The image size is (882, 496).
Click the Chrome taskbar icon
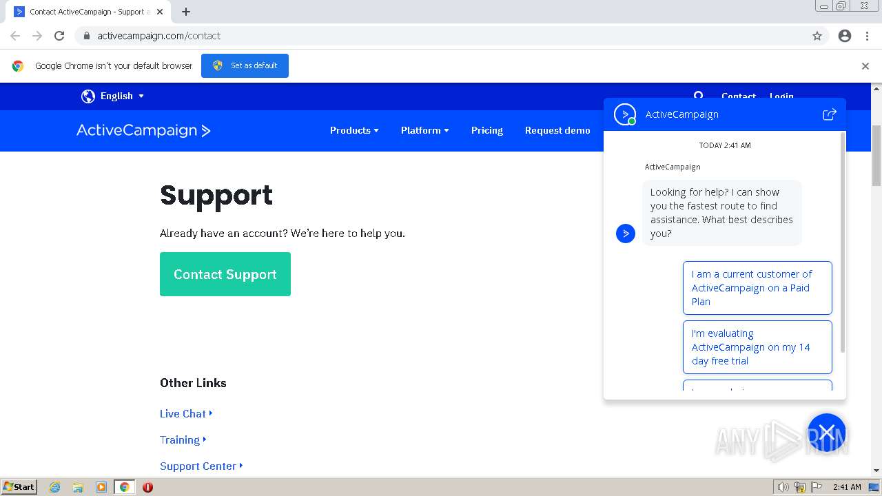[124, 487]
